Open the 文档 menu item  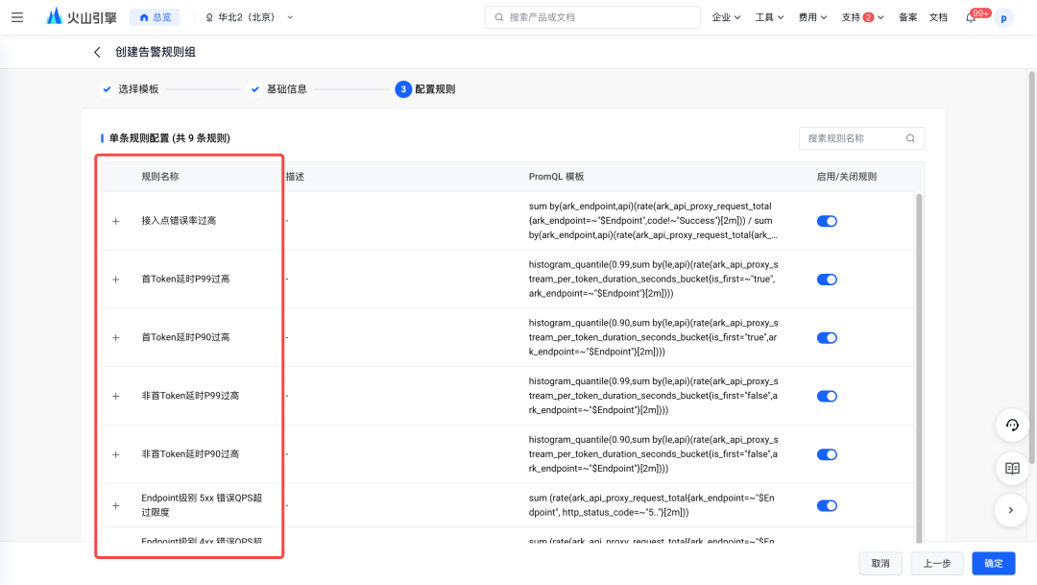click(938, 18)
